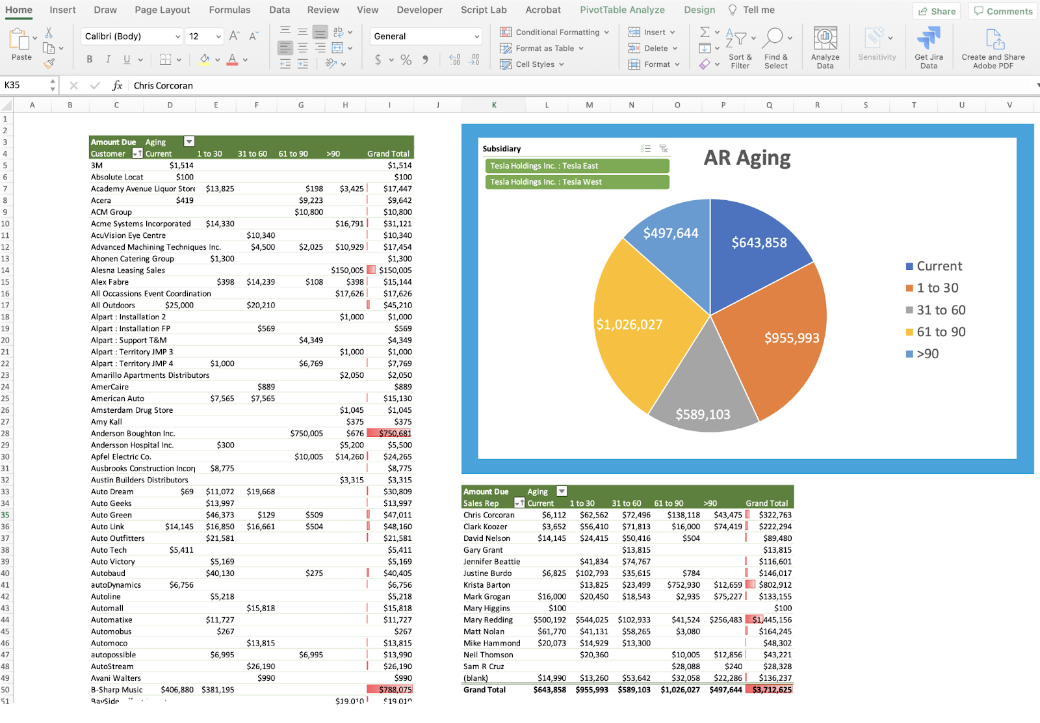Image resolution: width=1040 pixels, height=723 pixels.
Task: Click the AutoSum sigma icon
Action: [705, 32]
